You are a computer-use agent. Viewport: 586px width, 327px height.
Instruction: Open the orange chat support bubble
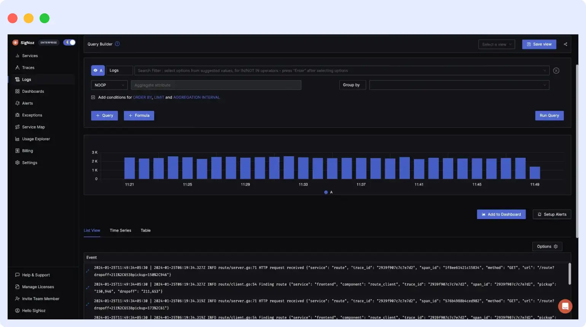pyautogui.click(x=565, y=306)
